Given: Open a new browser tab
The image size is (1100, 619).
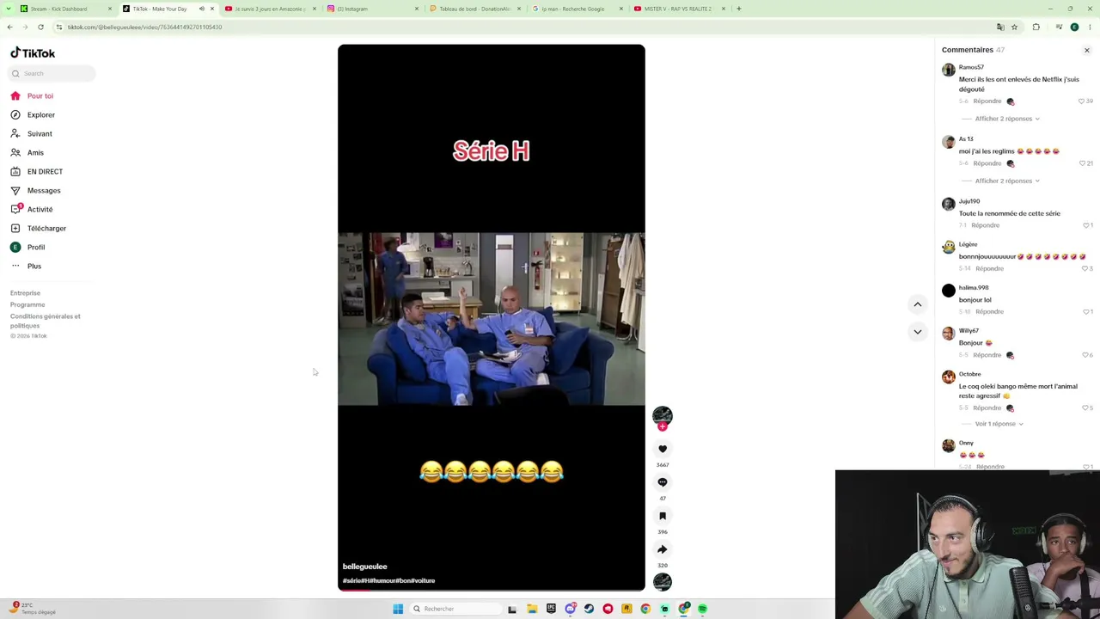Looking at the screenshot, I should (738, 9).
